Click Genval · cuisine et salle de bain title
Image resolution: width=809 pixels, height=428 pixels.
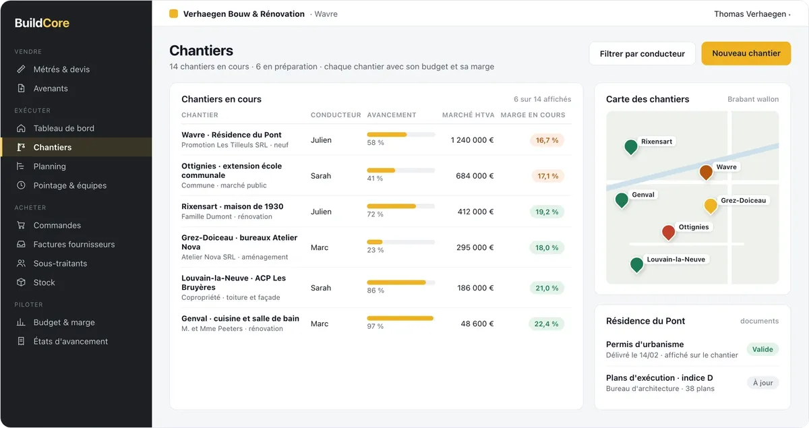click(x=240, y=319)
